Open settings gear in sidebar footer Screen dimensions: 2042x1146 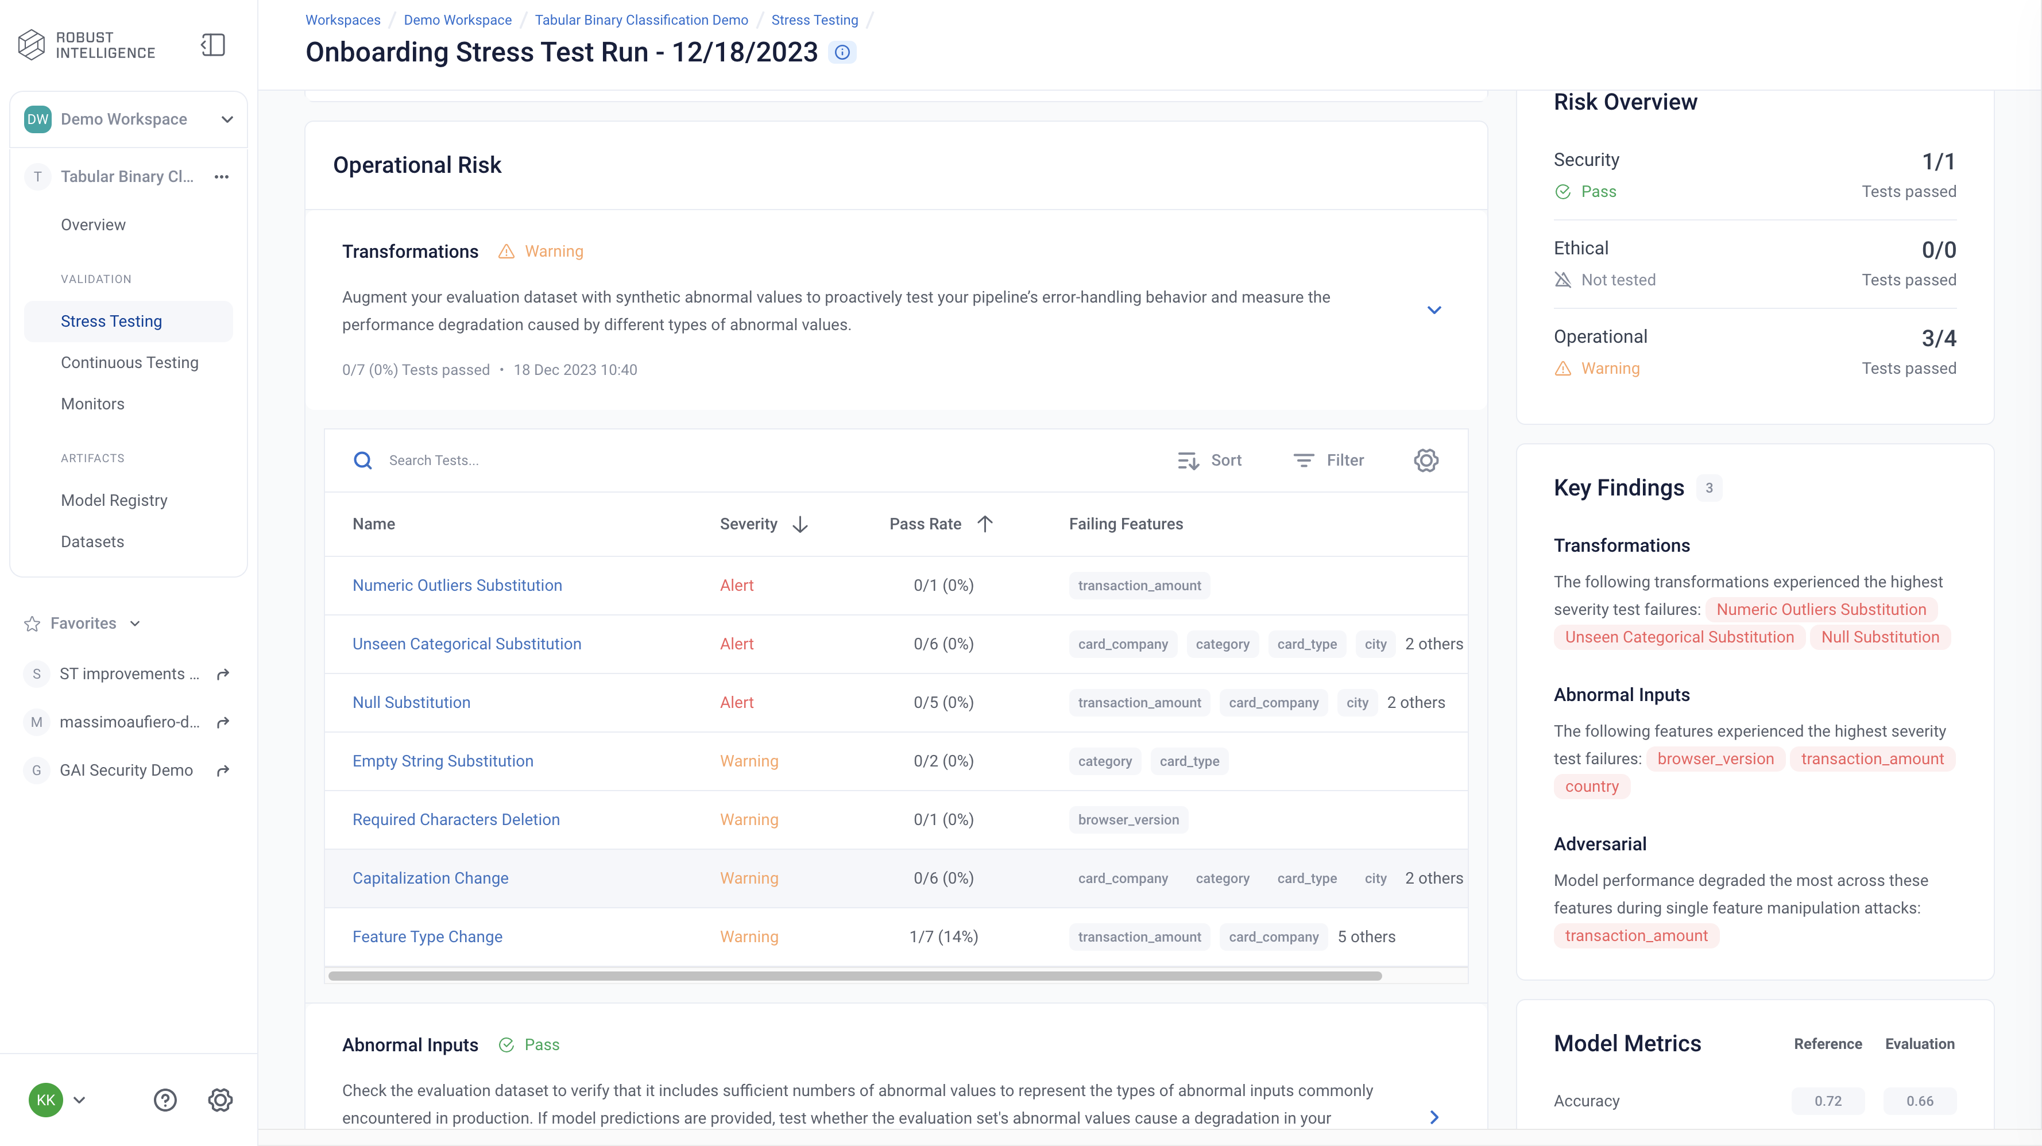pyautogui.click(x=221, y=1100)
